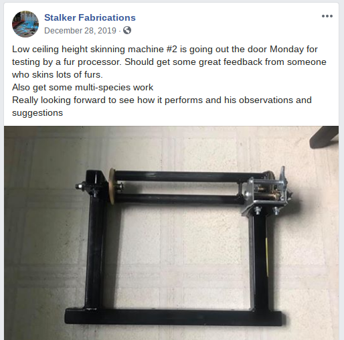Click the globe public-audience icon
The height and width of the screenshot is (340, 344).
pos(127,30)
